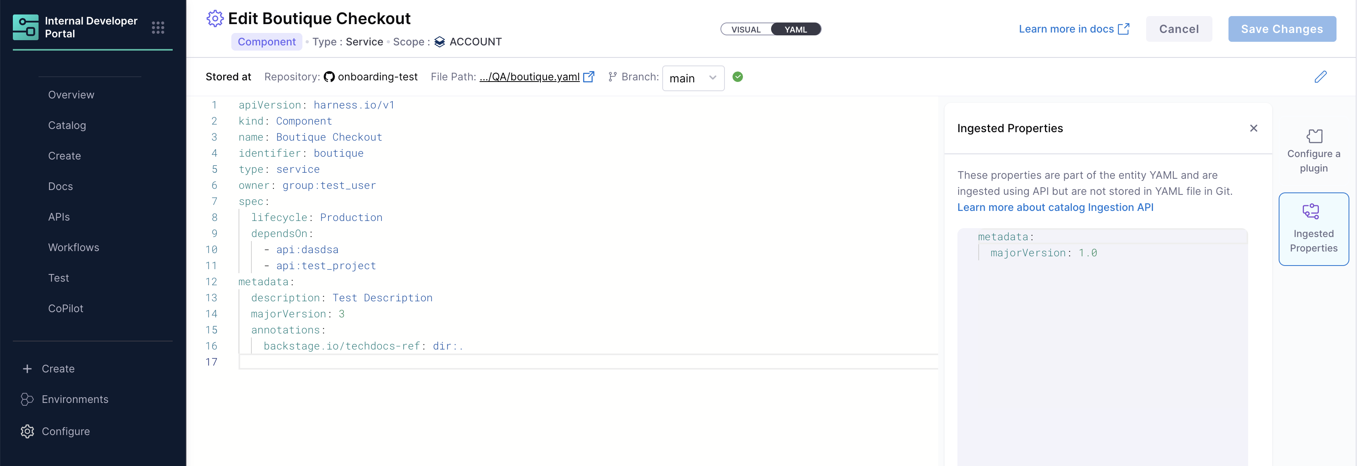Click the Save Changes button

click(1281, 29)
